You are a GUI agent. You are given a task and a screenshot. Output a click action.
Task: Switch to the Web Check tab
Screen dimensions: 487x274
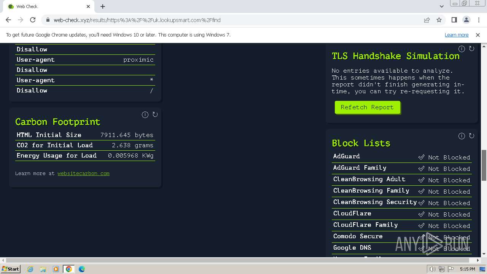click(48, 6)
